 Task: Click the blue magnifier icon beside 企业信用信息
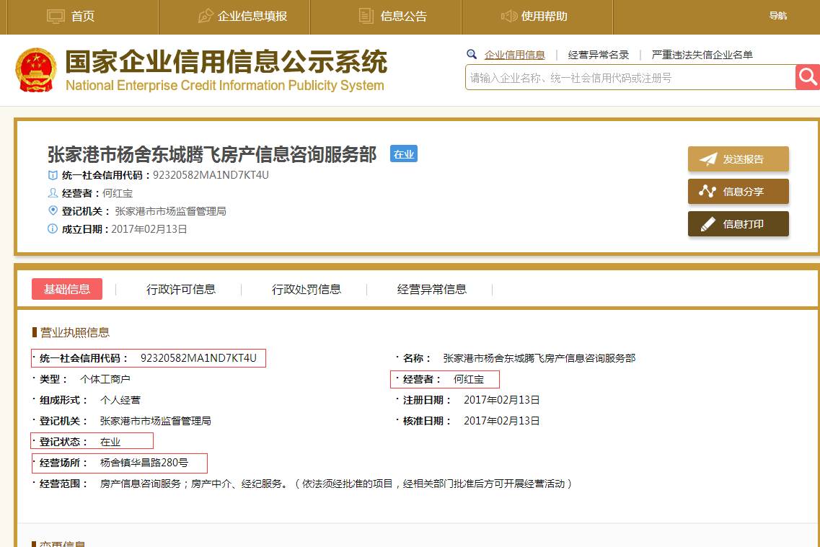(x=472, y=54)
